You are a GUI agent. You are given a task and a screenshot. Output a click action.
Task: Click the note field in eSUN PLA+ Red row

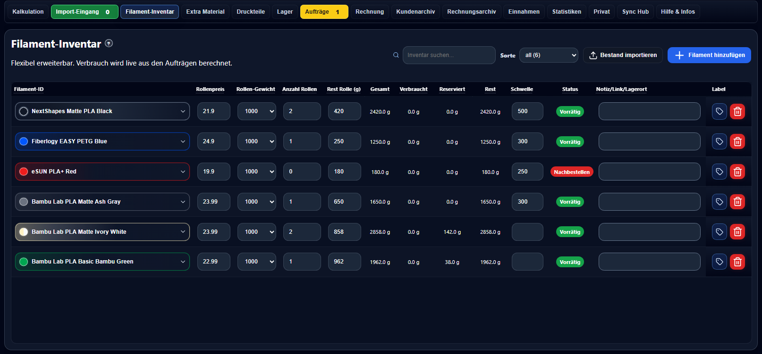649,172
